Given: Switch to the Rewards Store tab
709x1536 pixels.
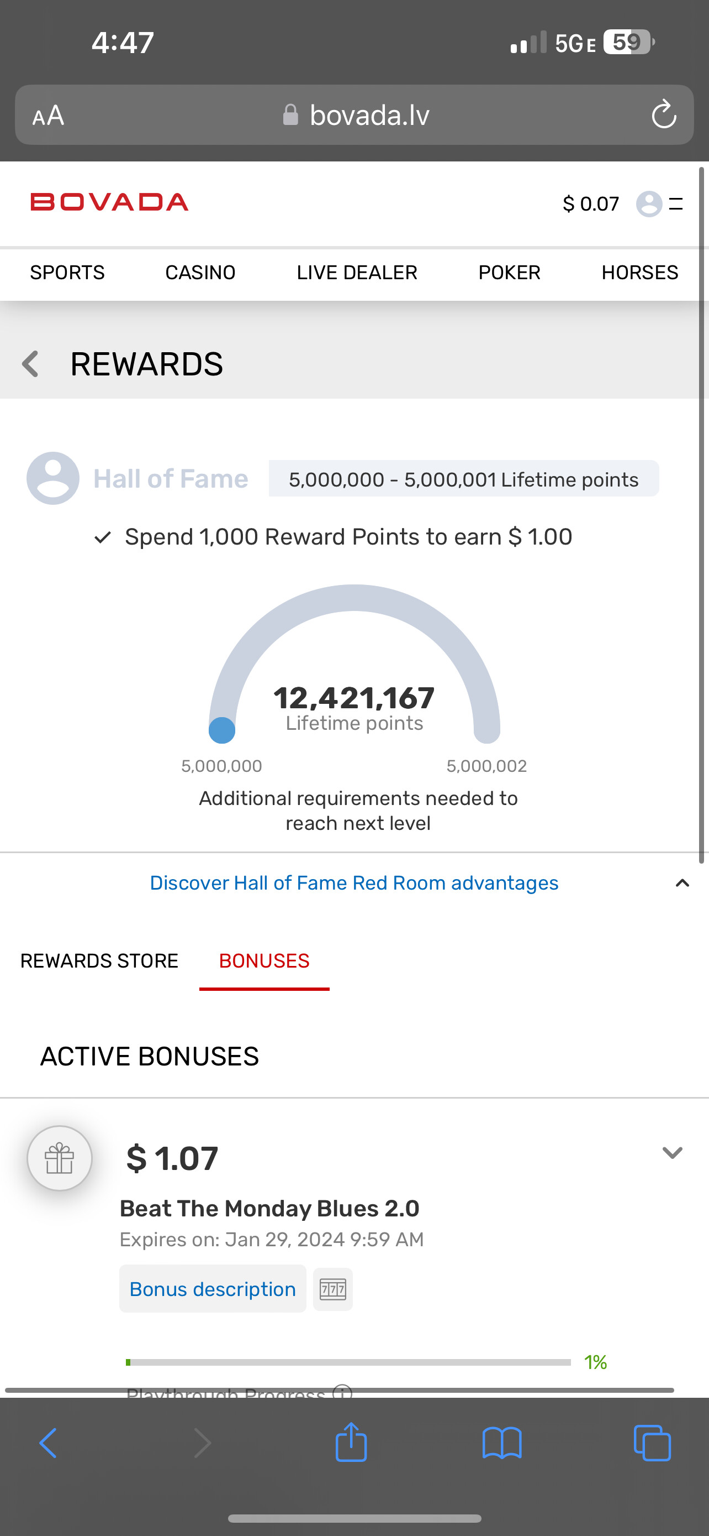Looking at the screenshot, I should [99, 960].
